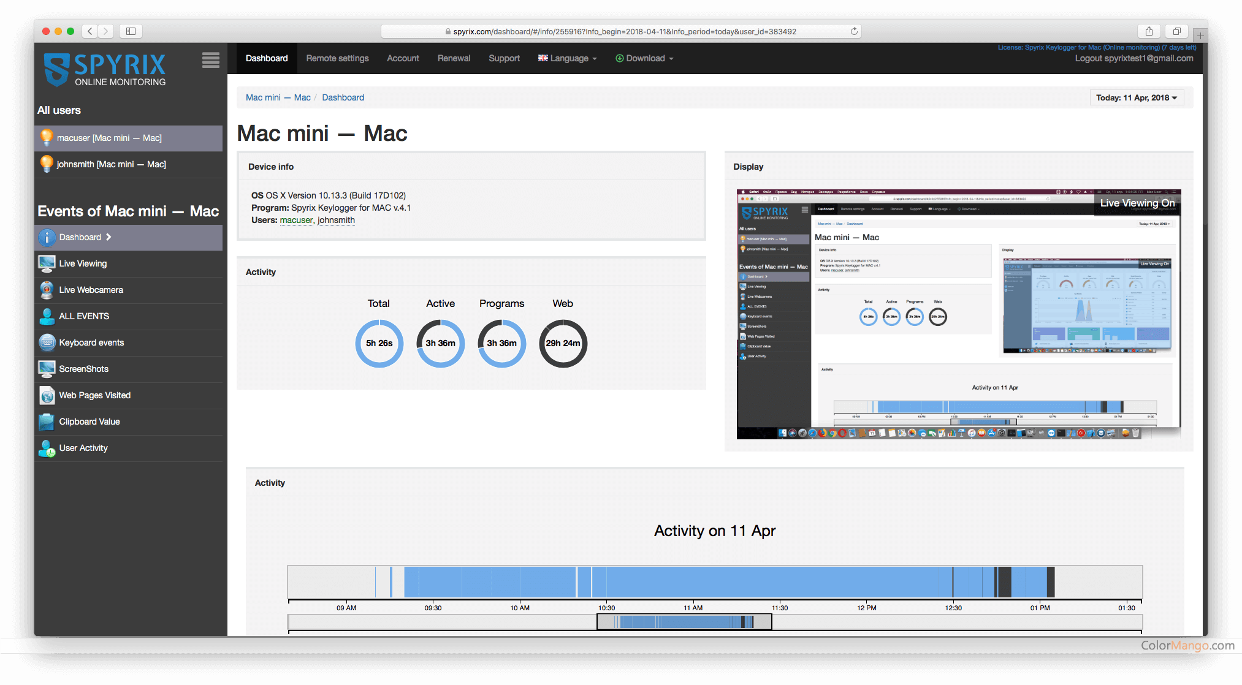Click the Keyboard events icon
This screenshot has width=1242, height=685.
[x=47, y=342]
